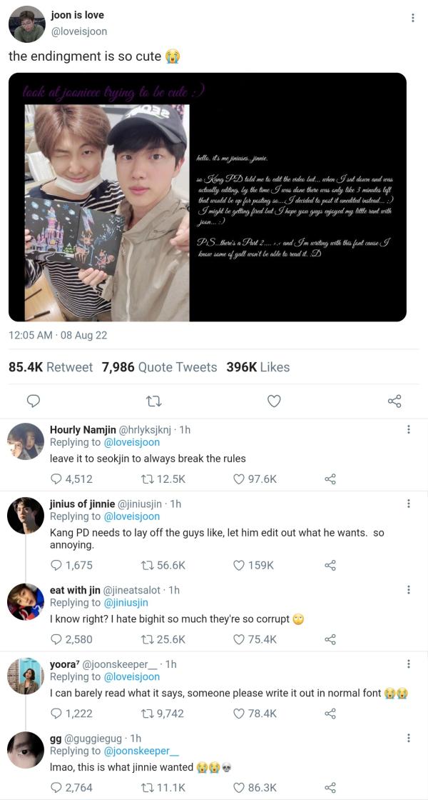428x800 pixels.
Task: Share the main tweet
Action: (x=394, y=401)
